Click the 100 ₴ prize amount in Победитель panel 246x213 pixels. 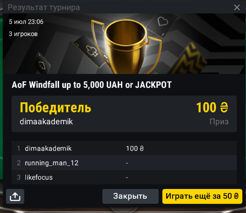(x=212, y=108)
